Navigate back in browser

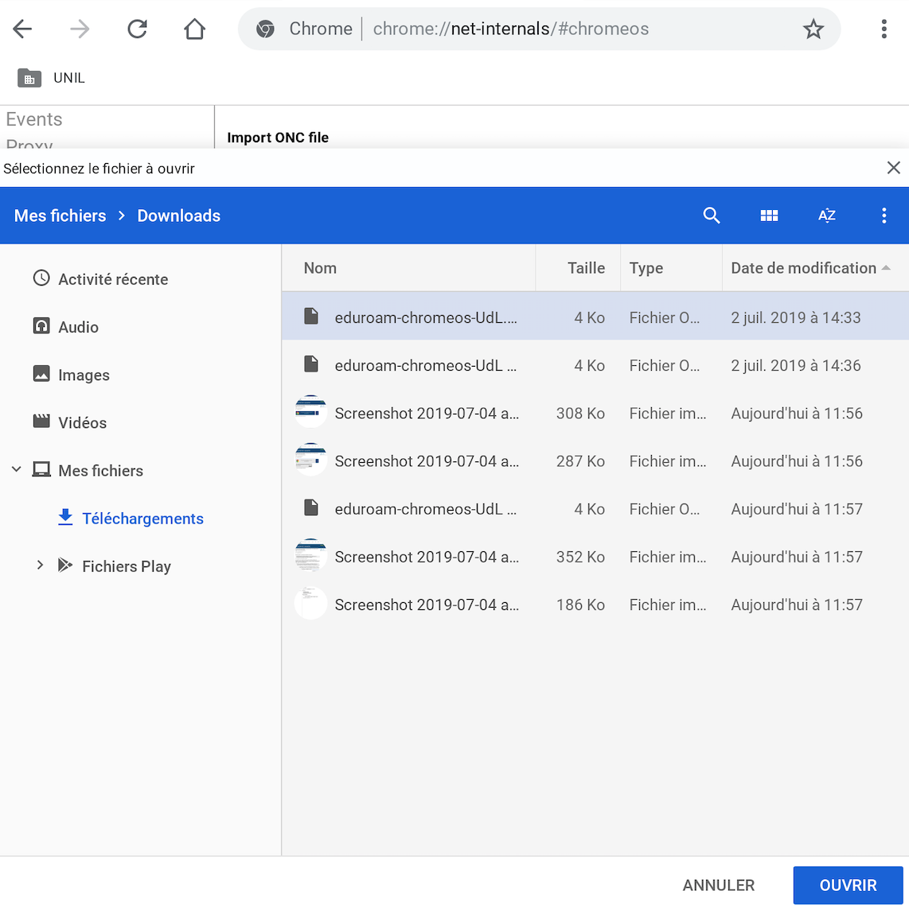point(22,29)
